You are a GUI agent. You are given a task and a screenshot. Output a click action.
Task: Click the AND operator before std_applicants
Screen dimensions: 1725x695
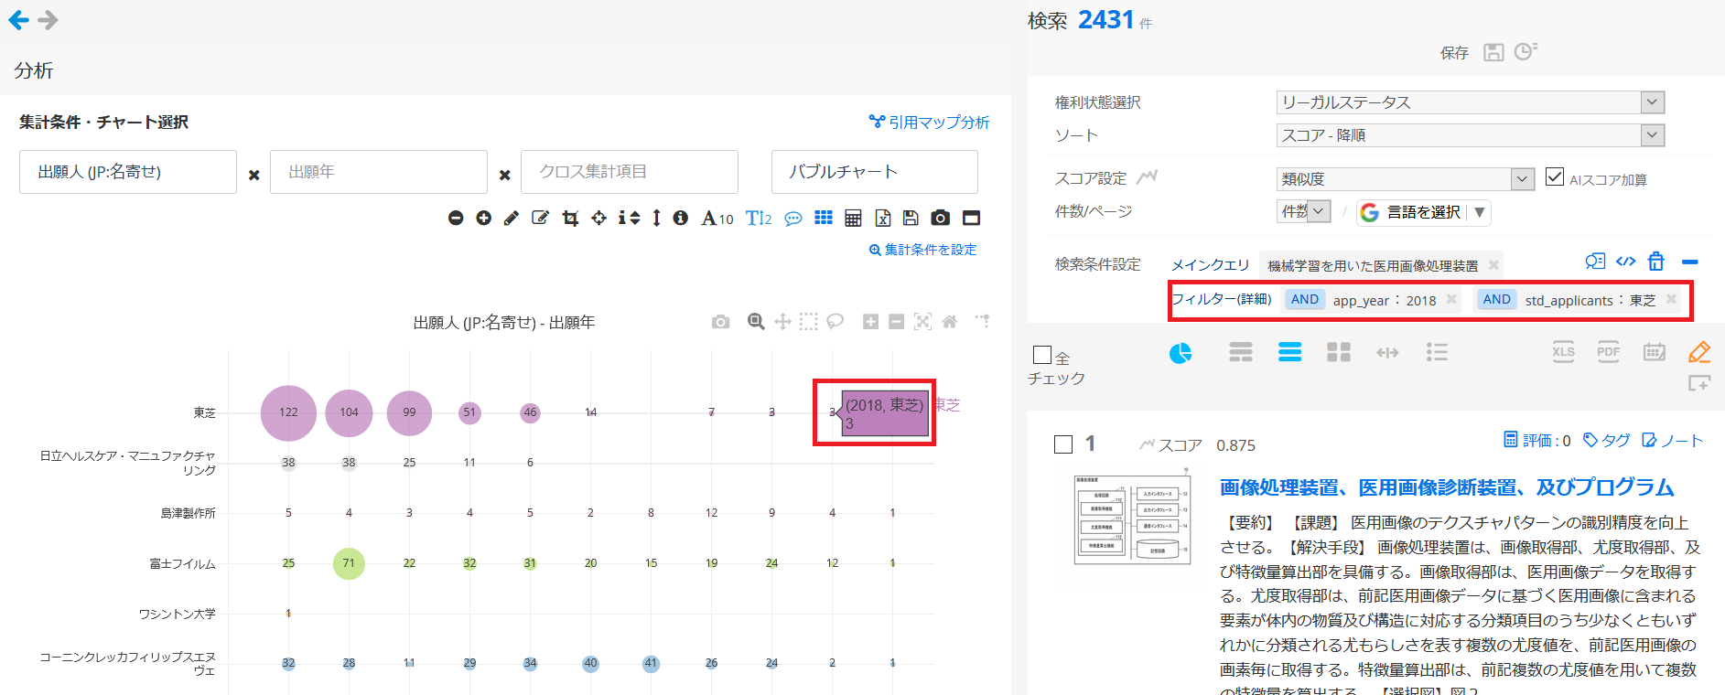1497,299
